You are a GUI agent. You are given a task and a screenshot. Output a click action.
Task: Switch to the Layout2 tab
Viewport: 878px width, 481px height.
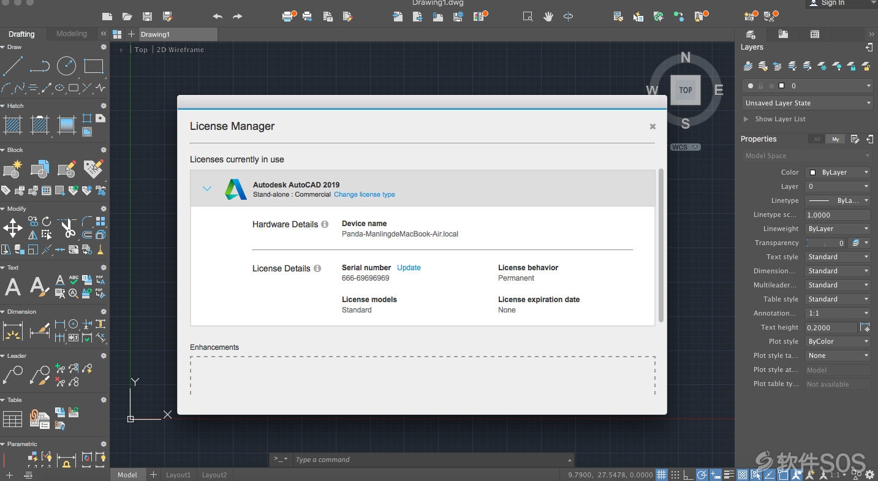point(214,475)
